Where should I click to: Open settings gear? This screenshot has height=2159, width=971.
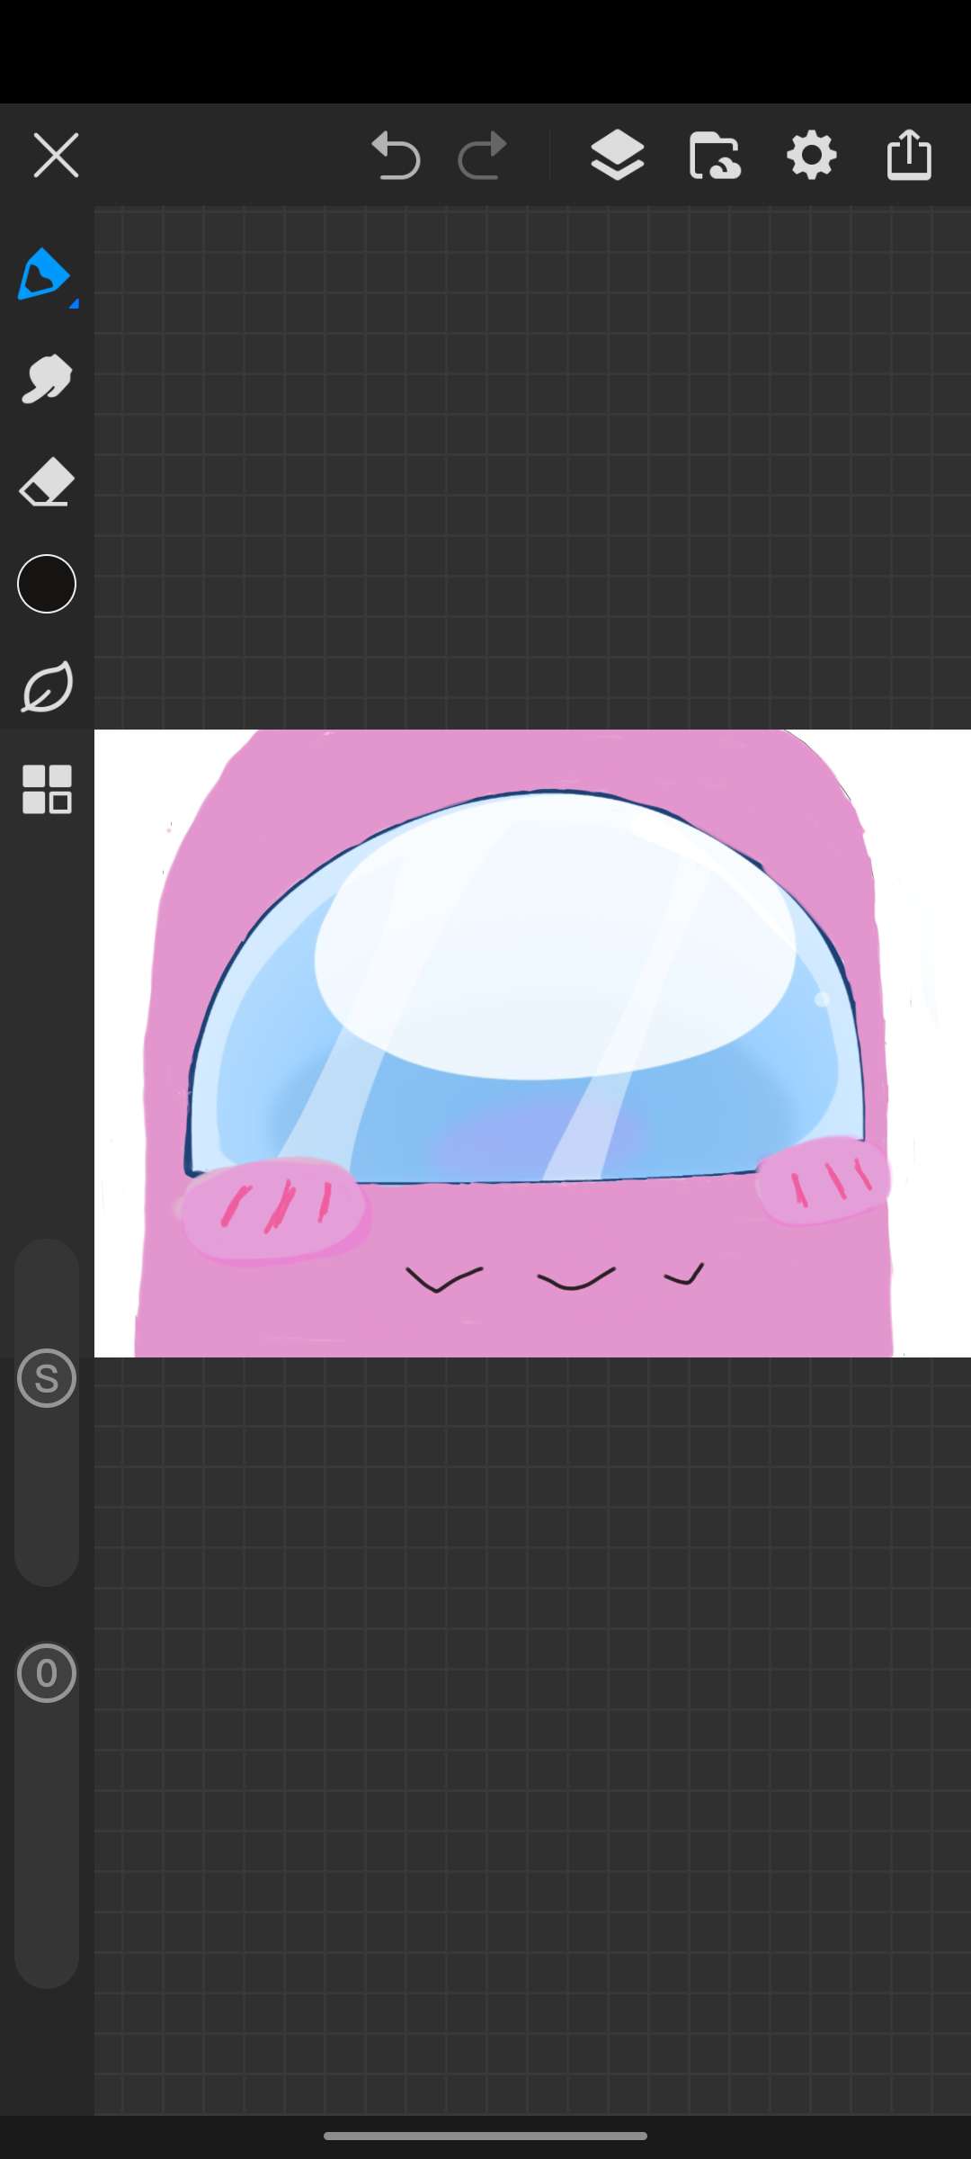(812, 156)
